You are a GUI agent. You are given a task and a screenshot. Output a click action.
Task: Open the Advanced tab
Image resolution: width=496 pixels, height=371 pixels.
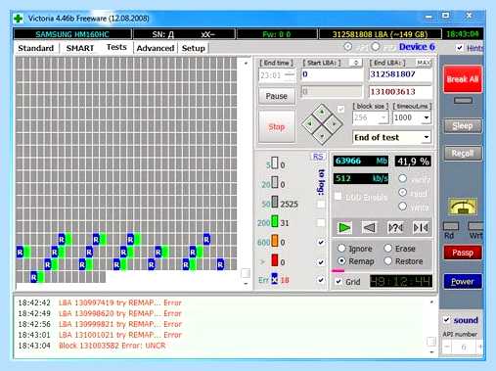coord(156,48)
